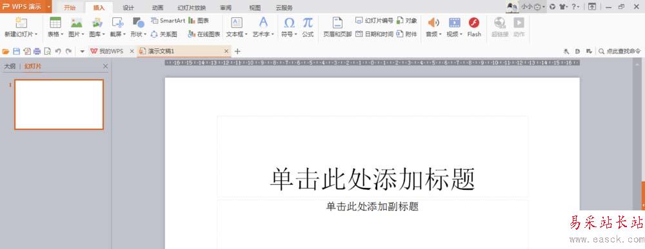Add a new document tab with plus button

[237, 51]
